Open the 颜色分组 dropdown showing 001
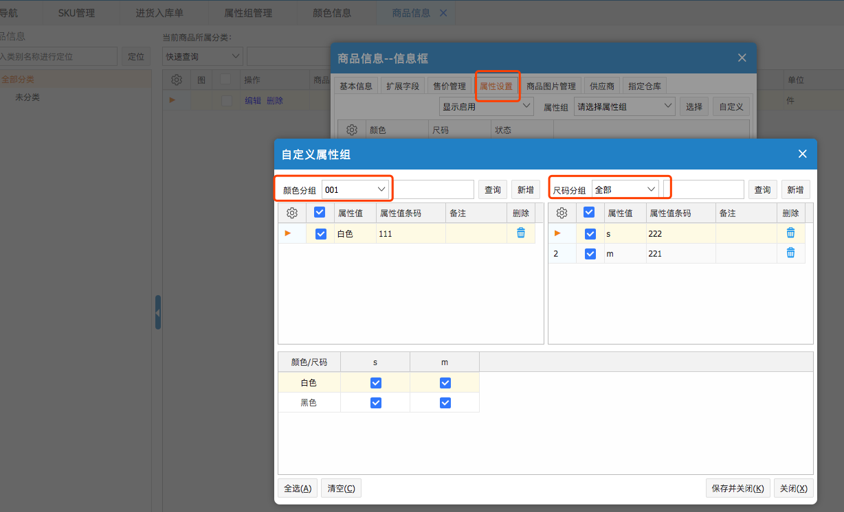This screenshot has height=512, width=844. pyautogui.click(x=355, y=189)
